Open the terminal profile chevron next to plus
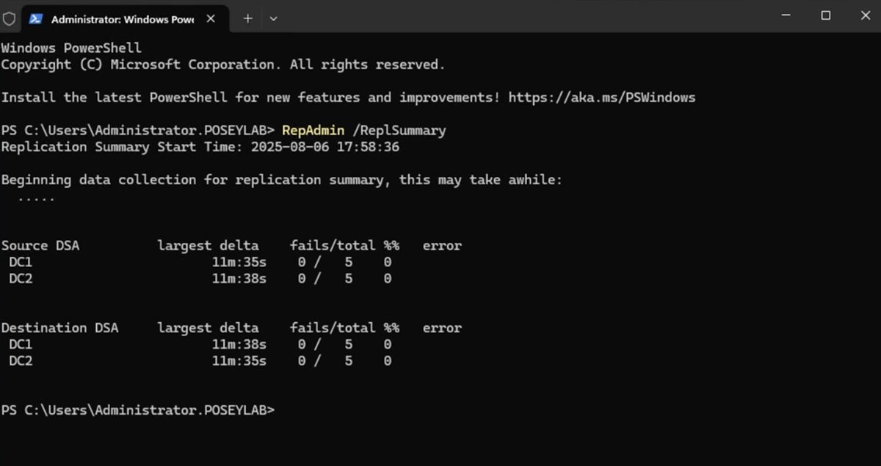The image size is (881, 466). [274, 18]
